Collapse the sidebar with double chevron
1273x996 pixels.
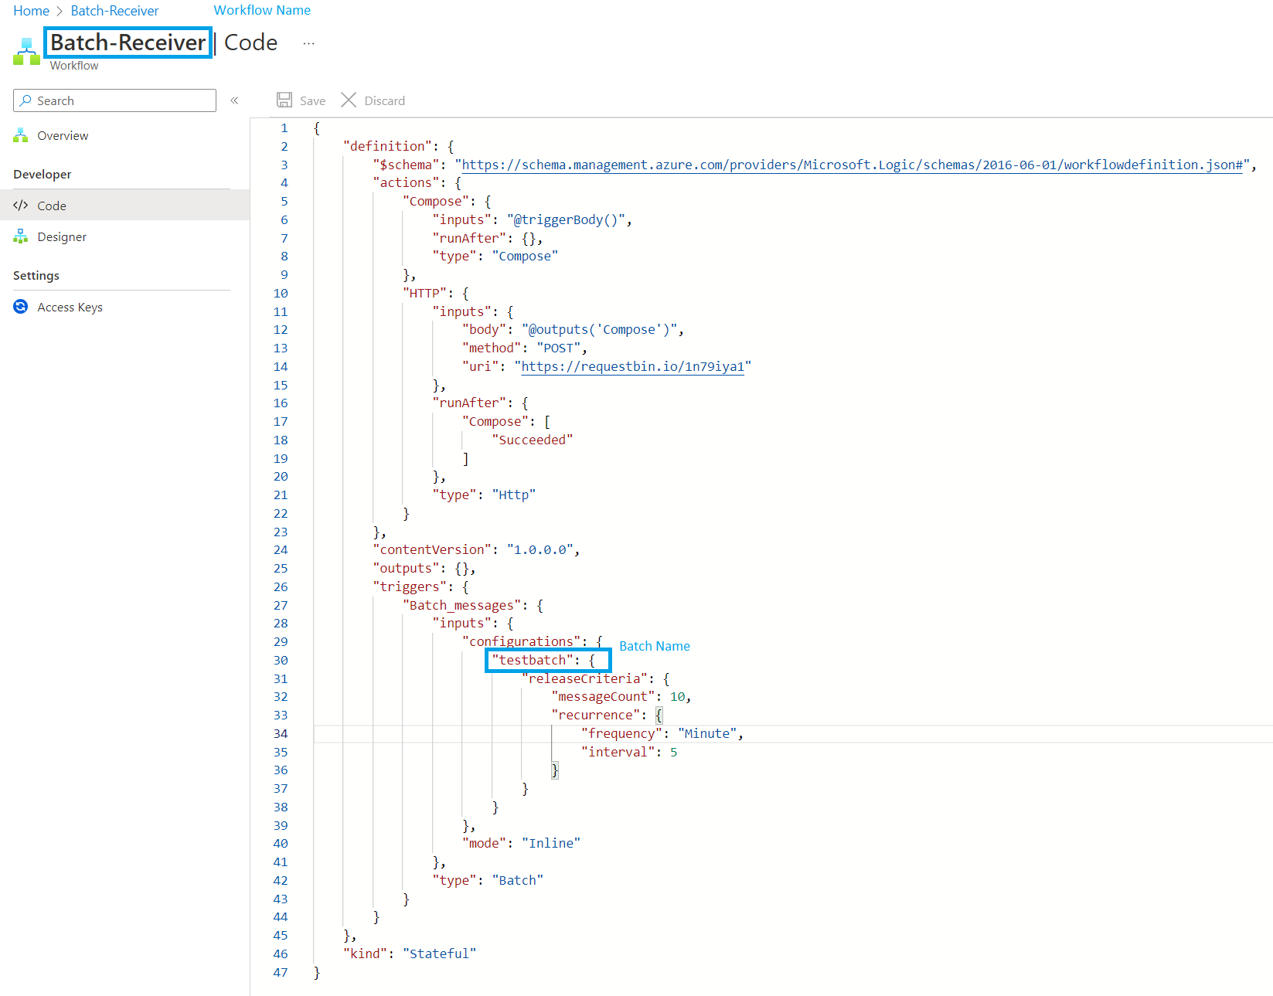tap(234, 100)
